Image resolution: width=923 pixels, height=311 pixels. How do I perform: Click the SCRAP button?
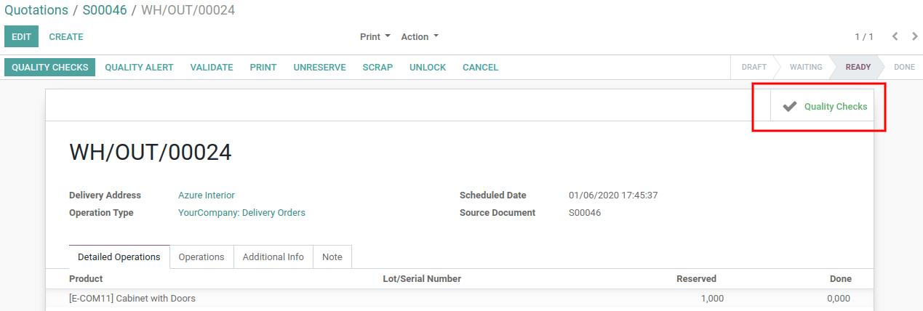(x=377, y=67)
